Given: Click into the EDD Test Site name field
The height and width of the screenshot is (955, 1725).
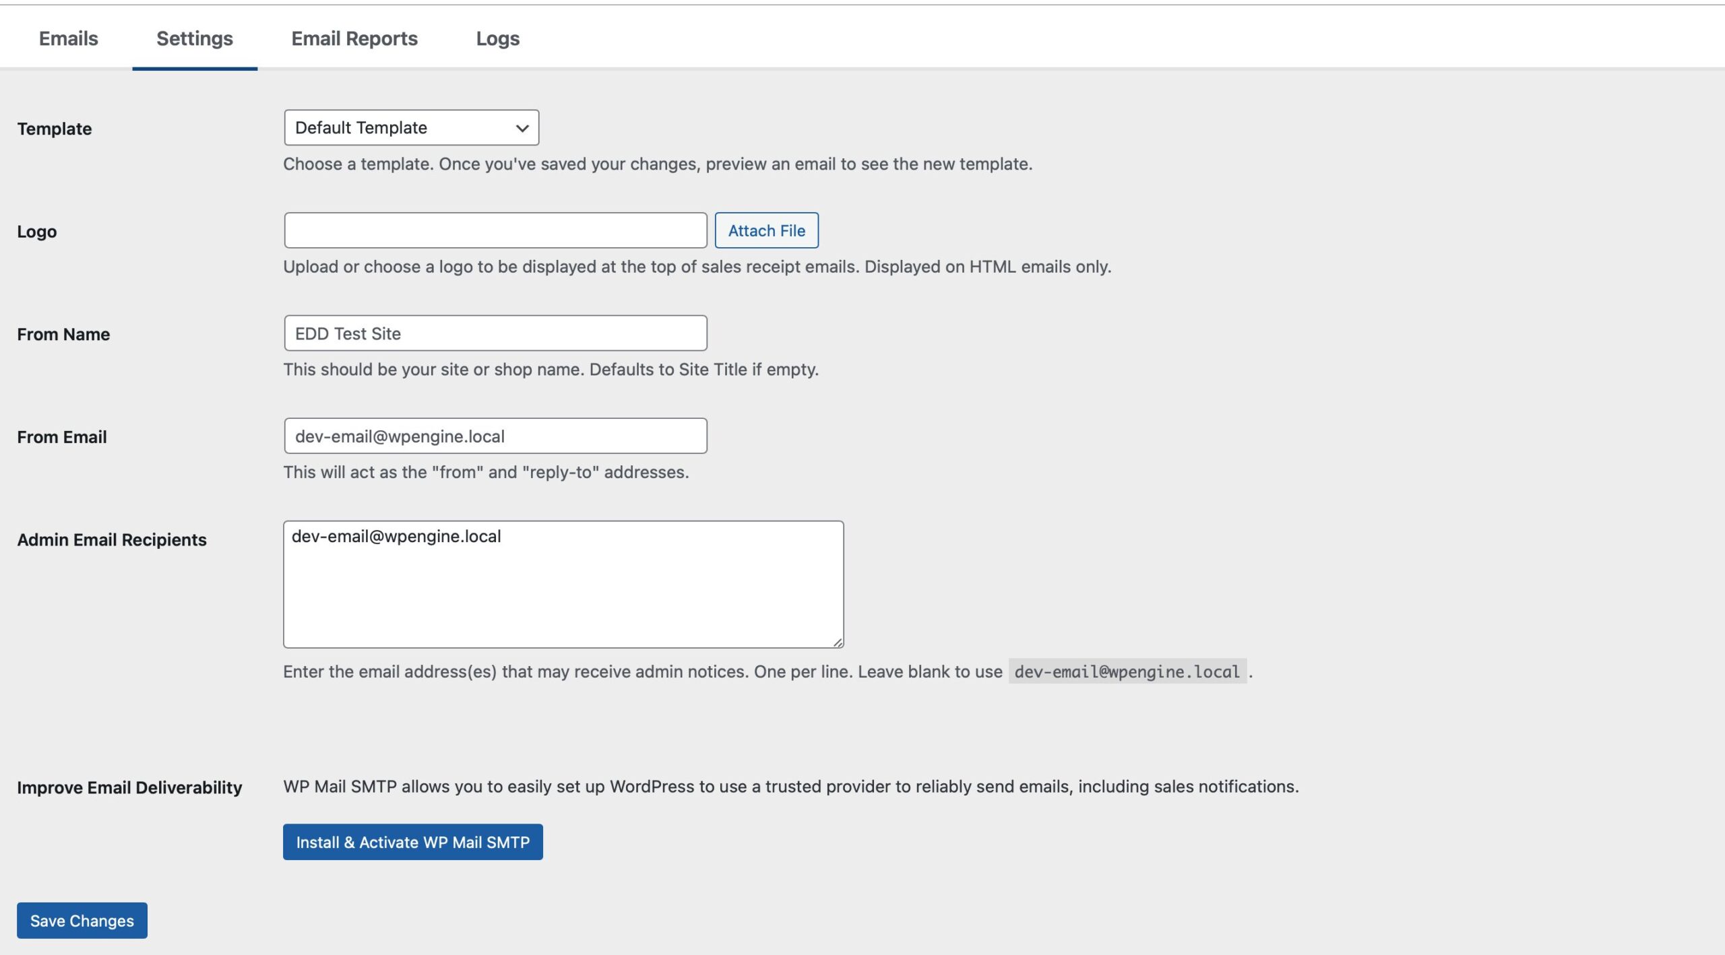Looking at the screenshot, I should tap(495, 333).
